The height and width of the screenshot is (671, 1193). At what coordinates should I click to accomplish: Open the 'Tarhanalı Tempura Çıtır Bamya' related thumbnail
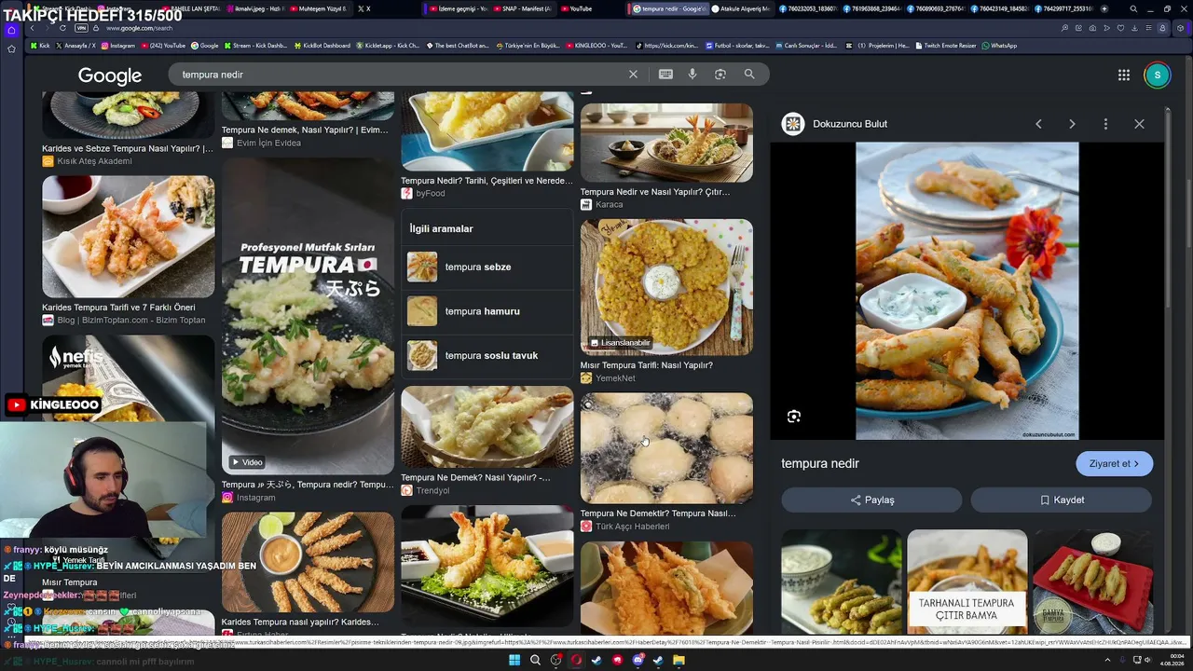click(x=967, y=582)
